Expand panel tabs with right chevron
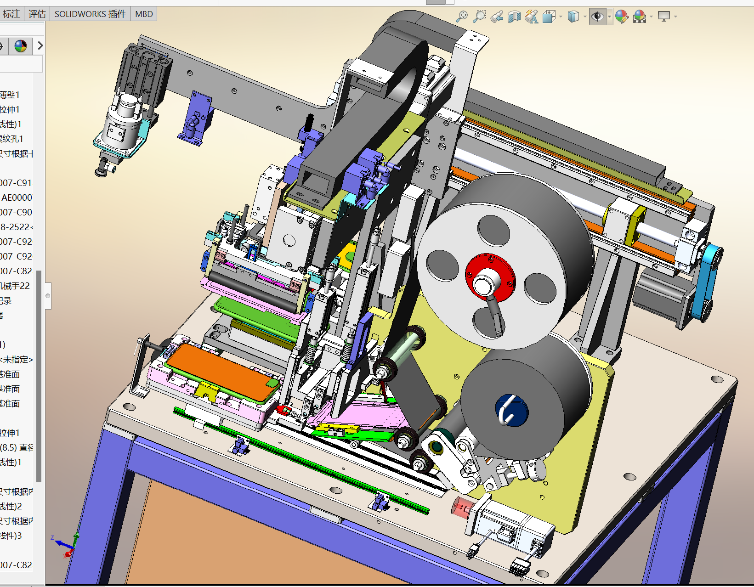 pos(40,45)
